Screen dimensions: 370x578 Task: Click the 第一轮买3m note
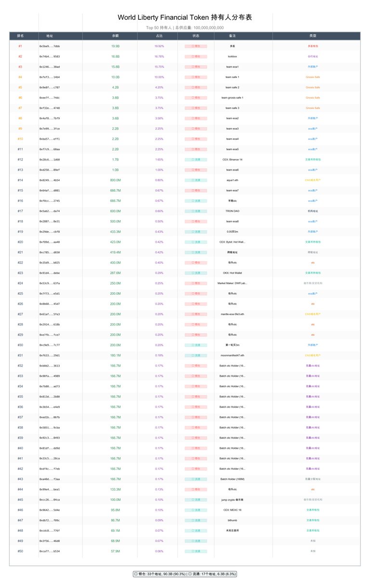tap(233, 345)
